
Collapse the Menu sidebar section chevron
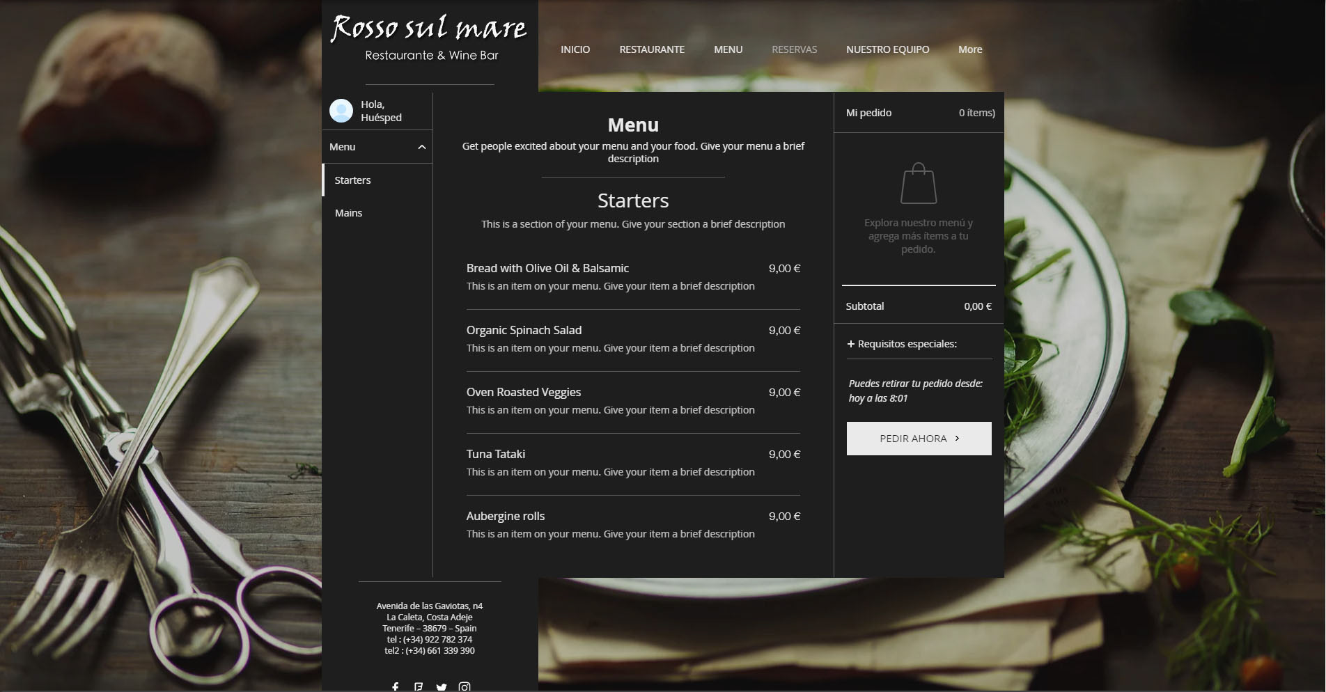[421, 147]
